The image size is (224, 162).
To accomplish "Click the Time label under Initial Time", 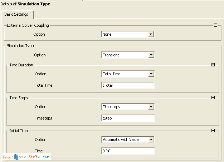I will coord(39,151).
